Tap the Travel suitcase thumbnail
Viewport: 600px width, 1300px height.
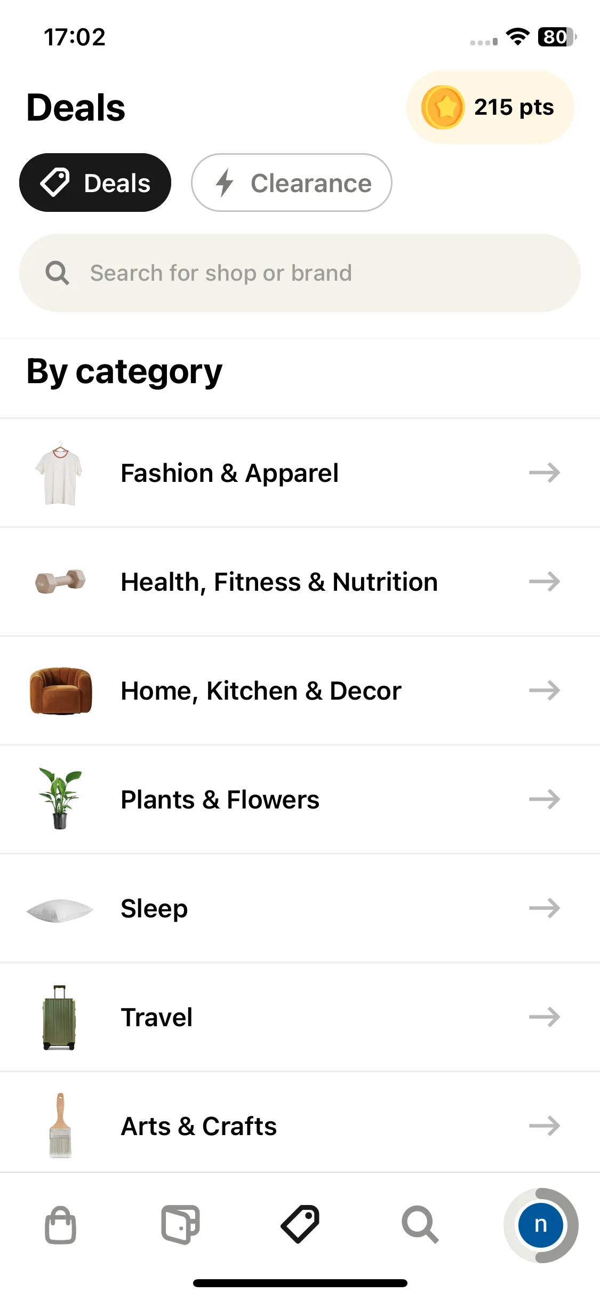click(x=59, y=1017)
